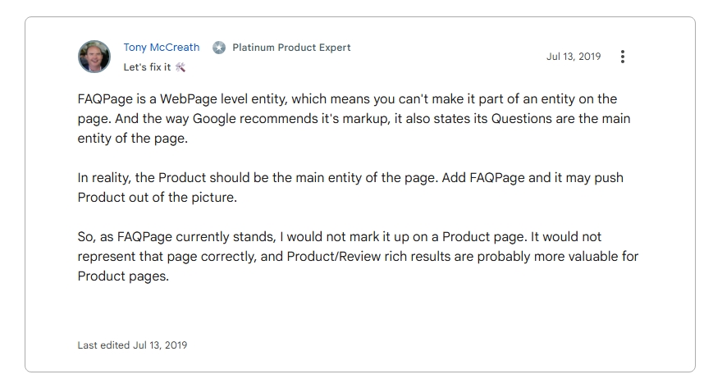
Task: Open the three-dot more options menu
Action: click(x=623, y=57)
